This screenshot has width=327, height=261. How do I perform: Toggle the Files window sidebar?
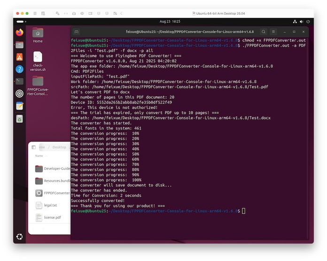[x=34, y=147]
